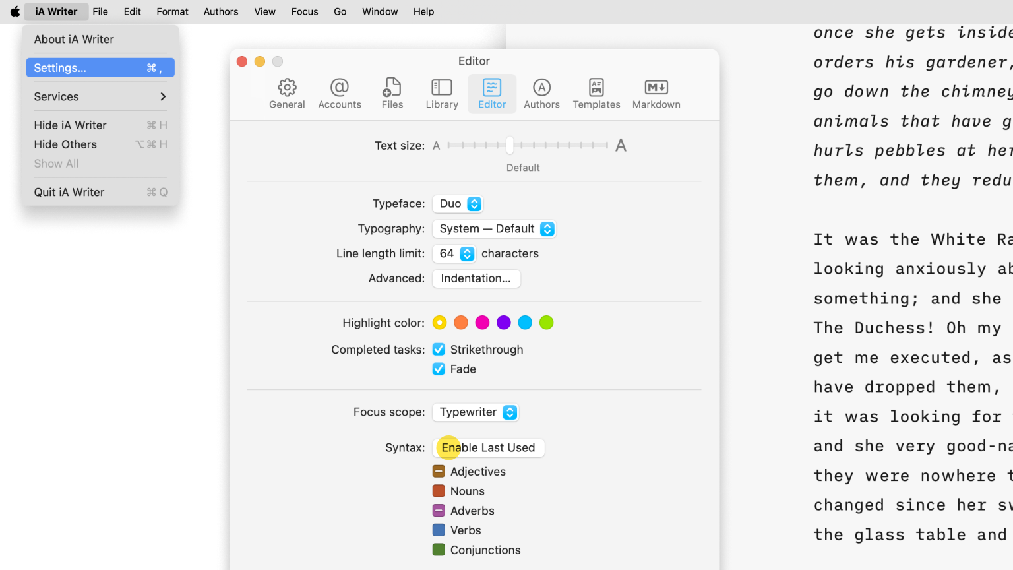Expand the Typography System — Default dropdown
This screenshot has width=1013, height=570.
click(494, 229)
